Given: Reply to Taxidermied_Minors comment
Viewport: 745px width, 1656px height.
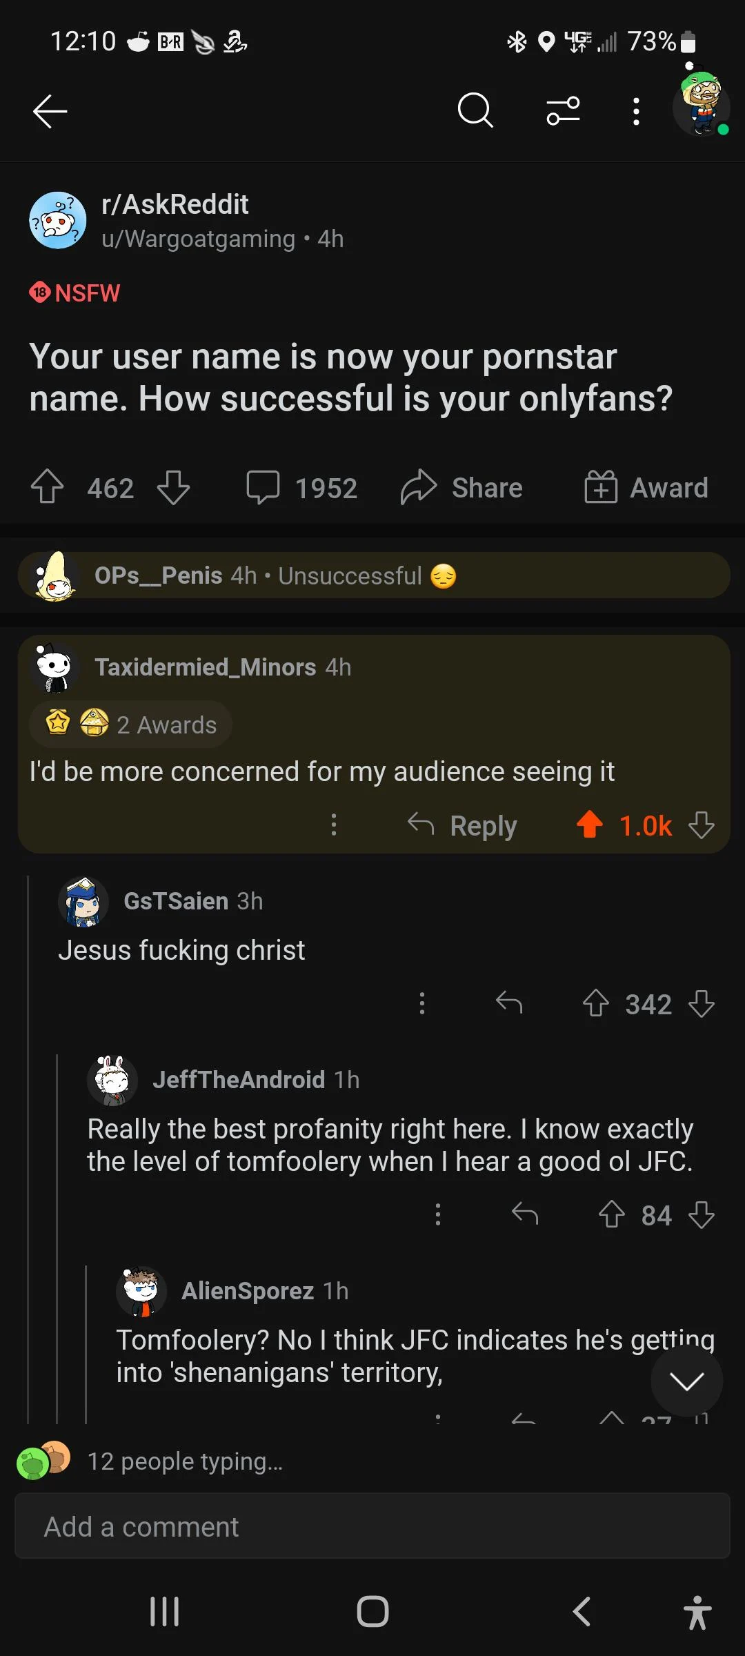Looking at the screenshot, I should 462,825.
